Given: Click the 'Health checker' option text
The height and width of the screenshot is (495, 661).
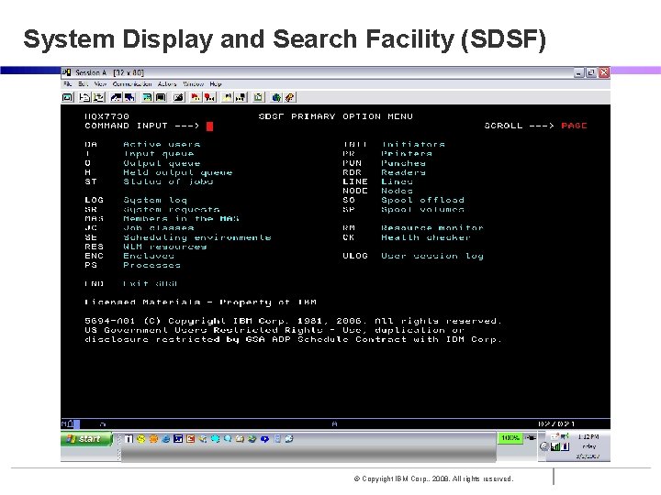Looking at the screenshot, I should click(426, 237).
